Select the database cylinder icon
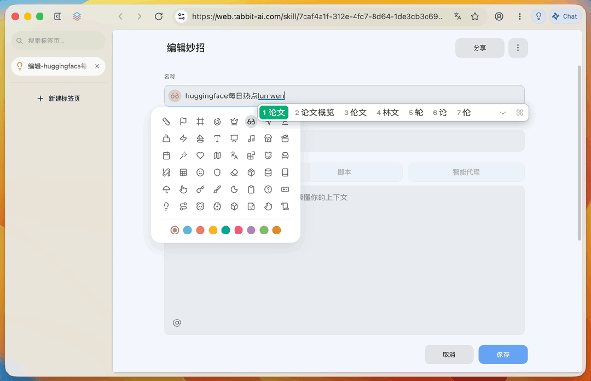This screenshot has height=381, width=591. [268, 172]
